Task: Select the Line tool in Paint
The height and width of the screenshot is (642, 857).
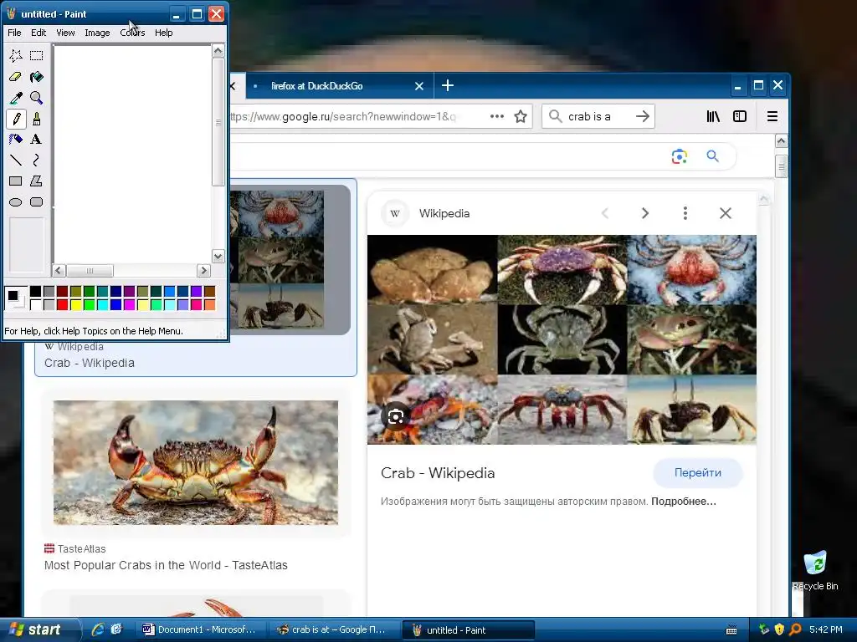Action: tap(16, 160)
